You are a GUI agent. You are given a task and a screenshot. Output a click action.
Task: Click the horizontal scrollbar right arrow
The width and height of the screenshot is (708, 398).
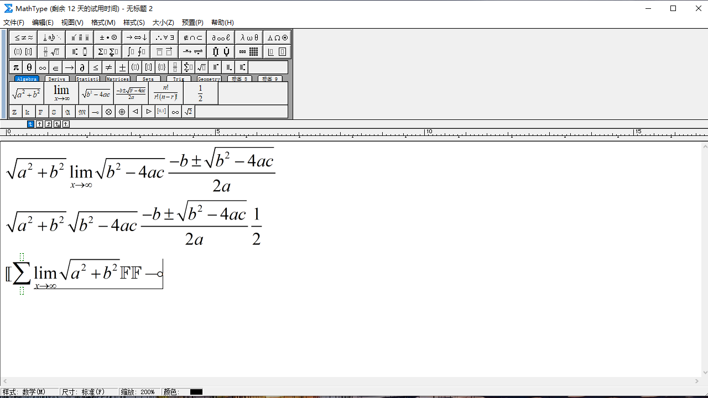[697, 381]
